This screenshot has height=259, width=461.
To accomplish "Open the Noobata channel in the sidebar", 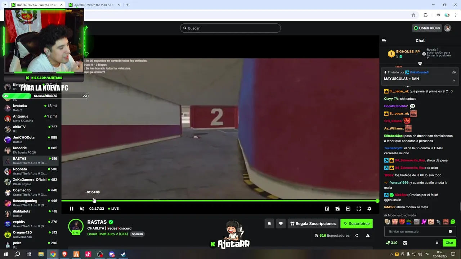I will (x=31, y=171).
